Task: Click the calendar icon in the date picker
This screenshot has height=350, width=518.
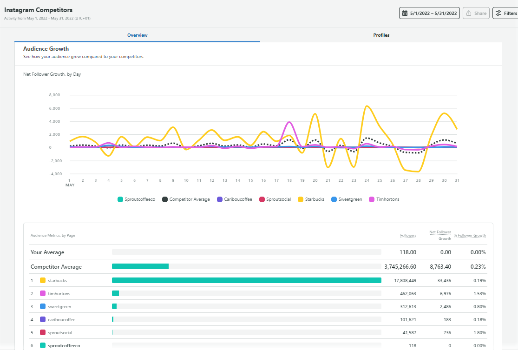Action: point(405,13)
